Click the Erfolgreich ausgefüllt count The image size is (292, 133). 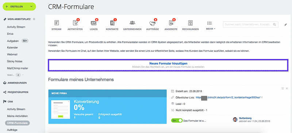click(99, 118)
